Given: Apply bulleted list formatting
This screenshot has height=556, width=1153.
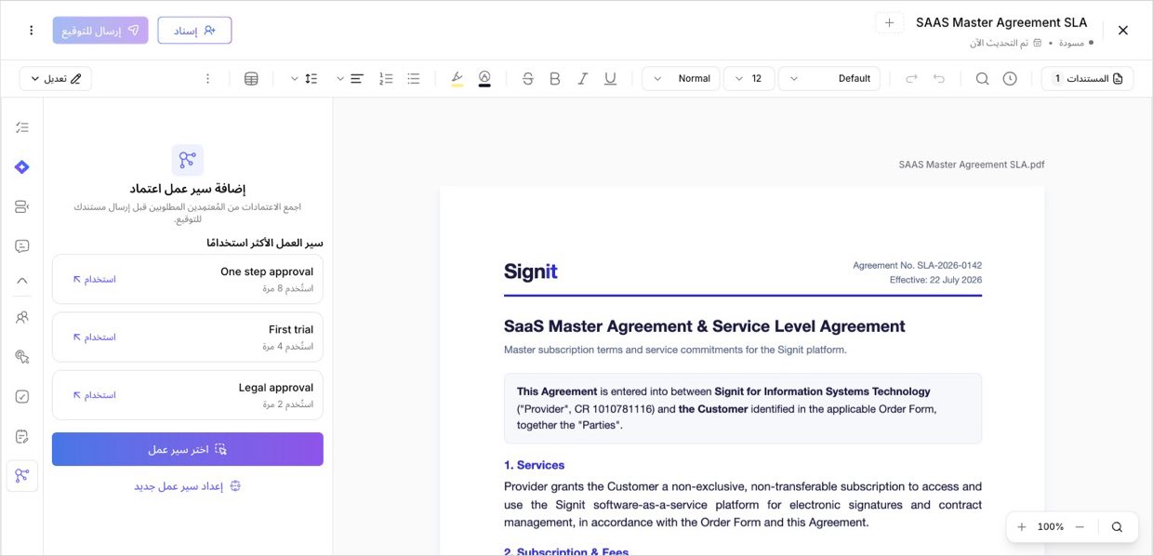Looking at the screenshot, I should (x=414, y=79).
